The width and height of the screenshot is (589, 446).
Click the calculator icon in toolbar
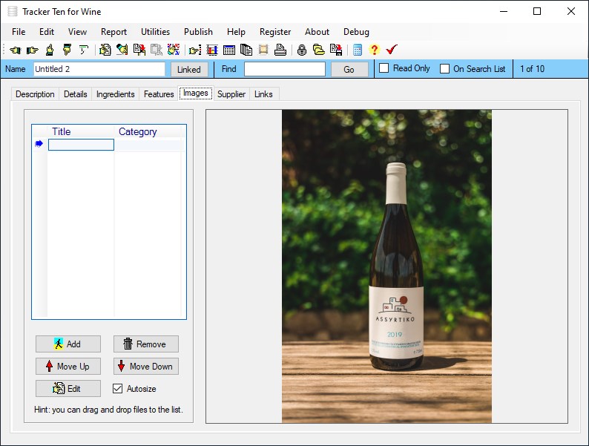(358, 50)
